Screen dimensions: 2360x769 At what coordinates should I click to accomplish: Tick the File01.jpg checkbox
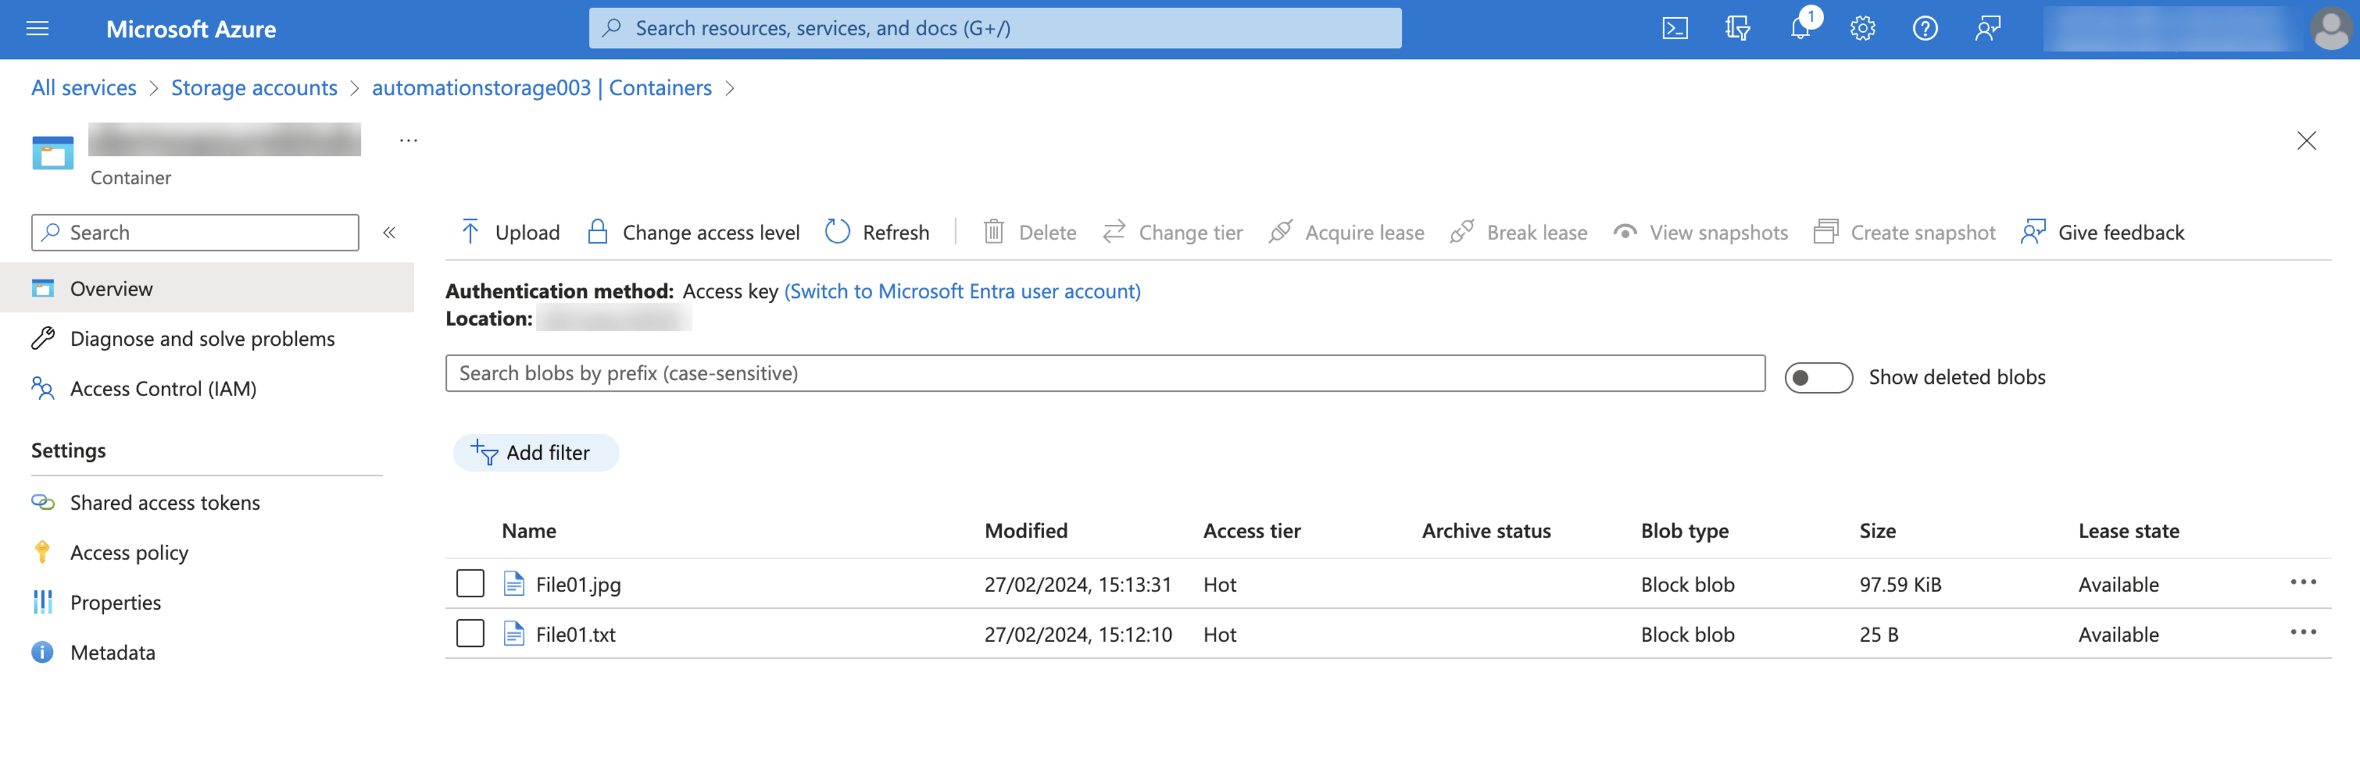click(470, 584)
